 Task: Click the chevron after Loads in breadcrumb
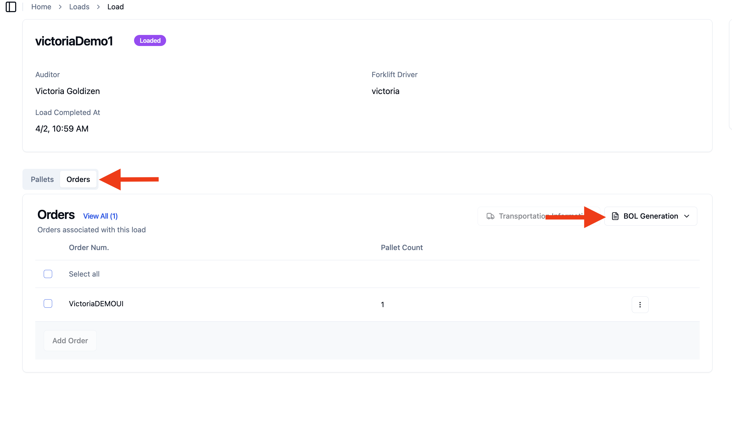point(98,7)
